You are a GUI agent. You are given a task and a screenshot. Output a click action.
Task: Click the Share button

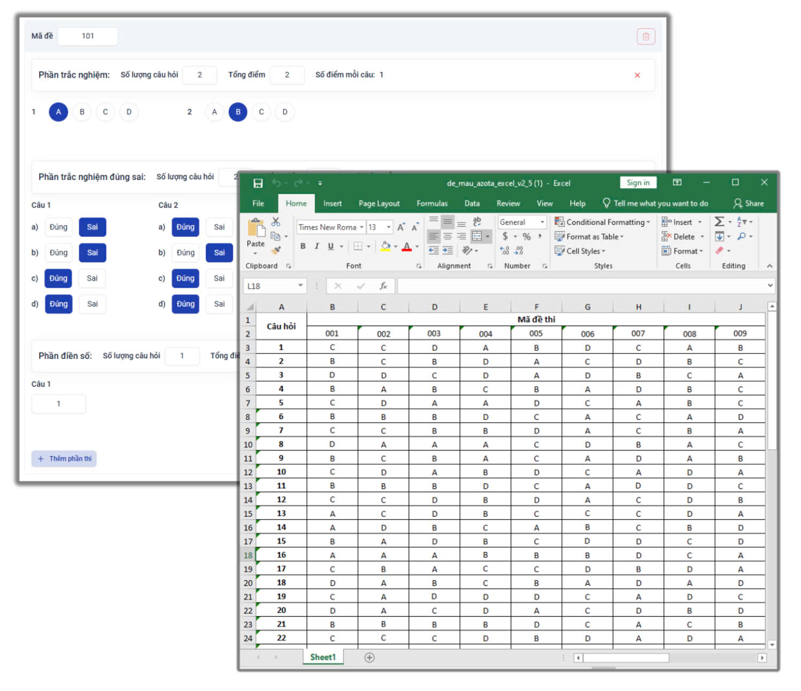[749, 203]
